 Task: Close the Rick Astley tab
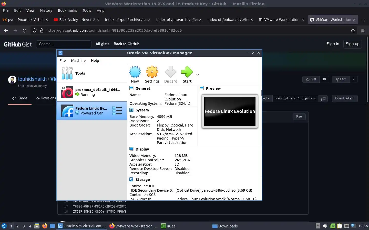click(98, 20)
